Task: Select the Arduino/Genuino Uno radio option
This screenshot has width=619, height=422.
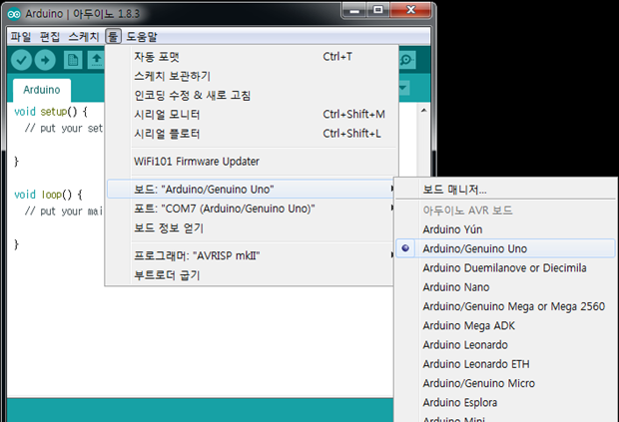Action: tap(505, 248)
